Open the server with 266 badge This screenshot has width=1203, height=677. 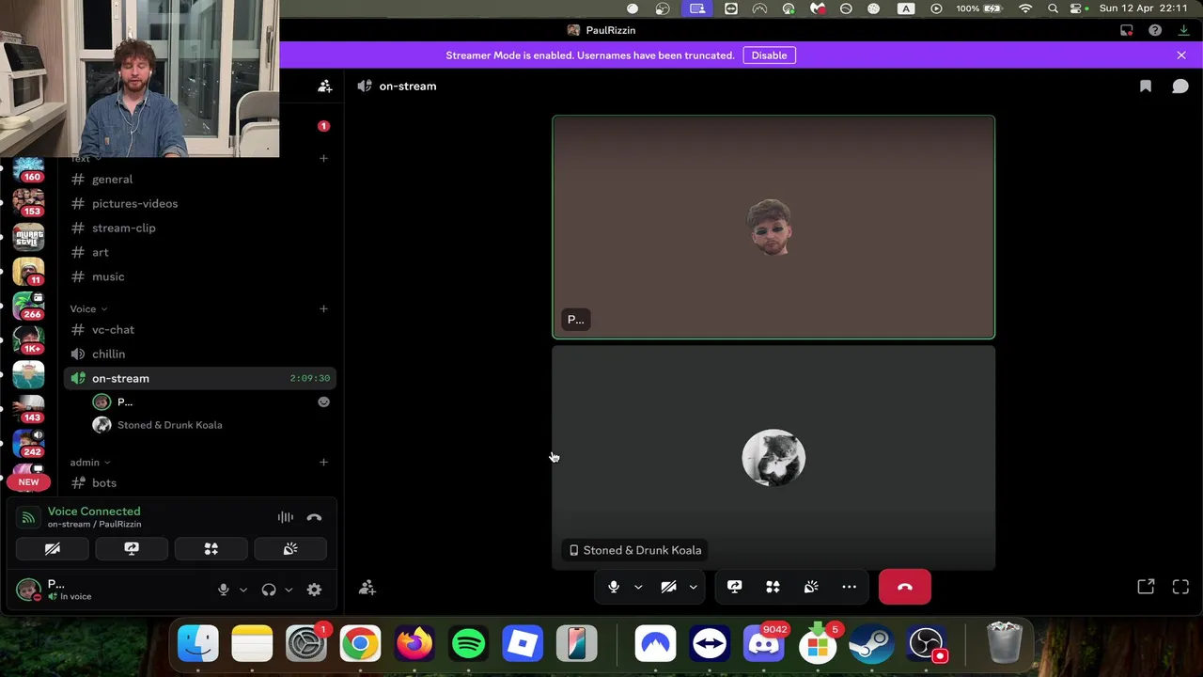[x=28, y=306]
